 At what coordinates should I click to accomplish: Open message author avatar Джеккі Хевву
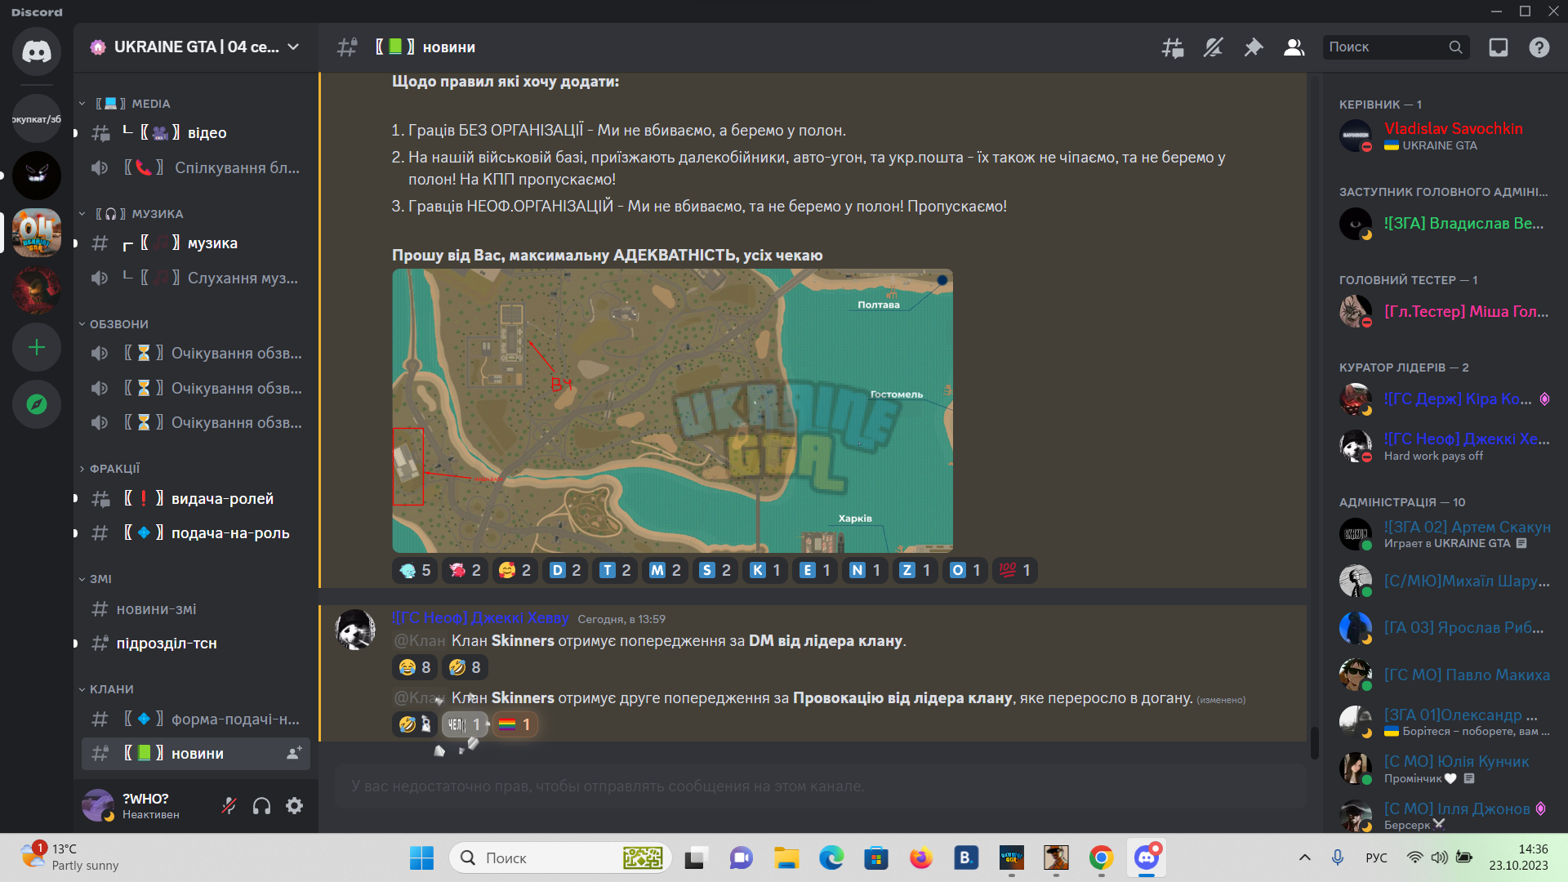pyautogui.click(x=355, y=630)
